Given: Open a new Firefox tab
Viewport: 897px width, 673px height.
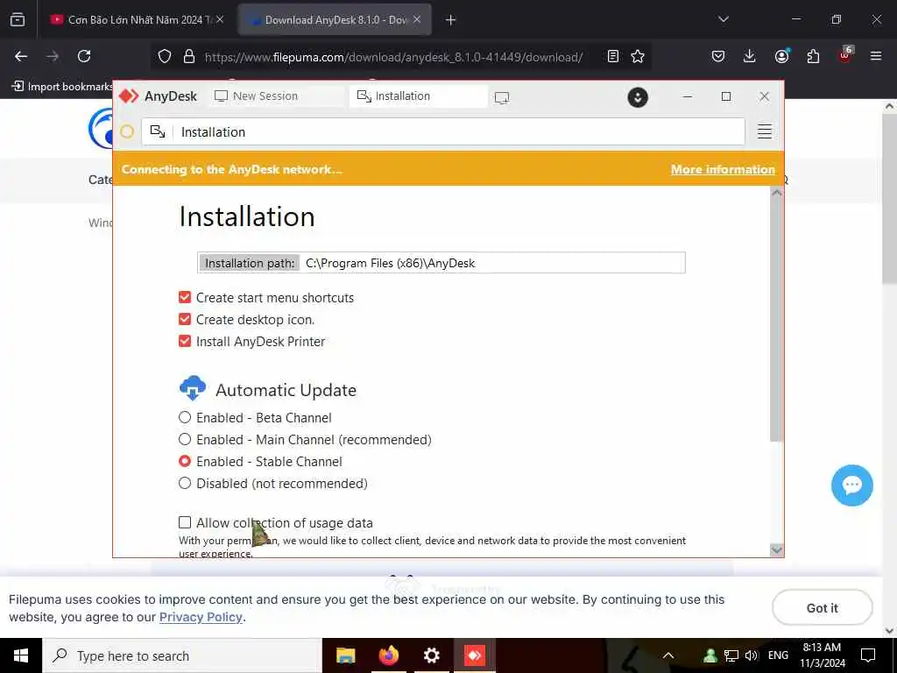Looking at the screenshot, I should [450, 20].
